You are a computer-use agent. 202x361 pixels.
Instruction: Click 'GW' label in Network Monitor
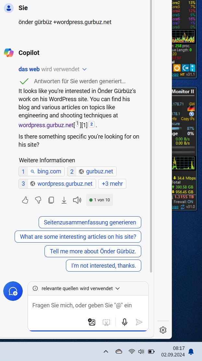click(x=192, y=104)
